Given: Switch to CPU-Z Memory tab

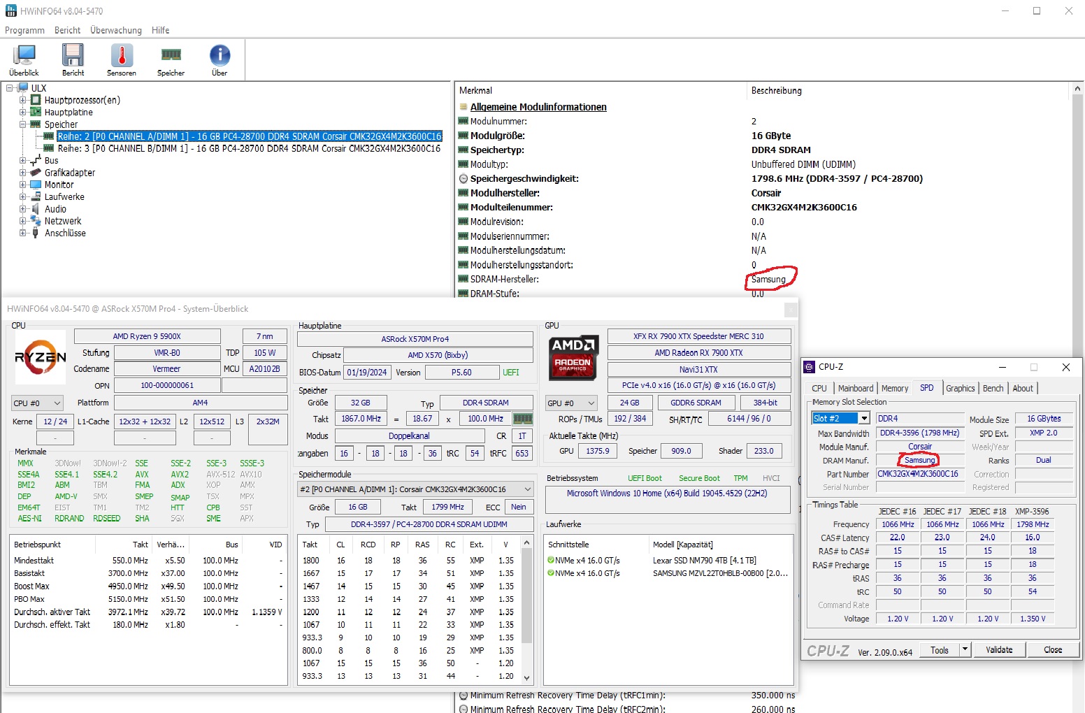Looking at the screenshot, I should [895, 388].
